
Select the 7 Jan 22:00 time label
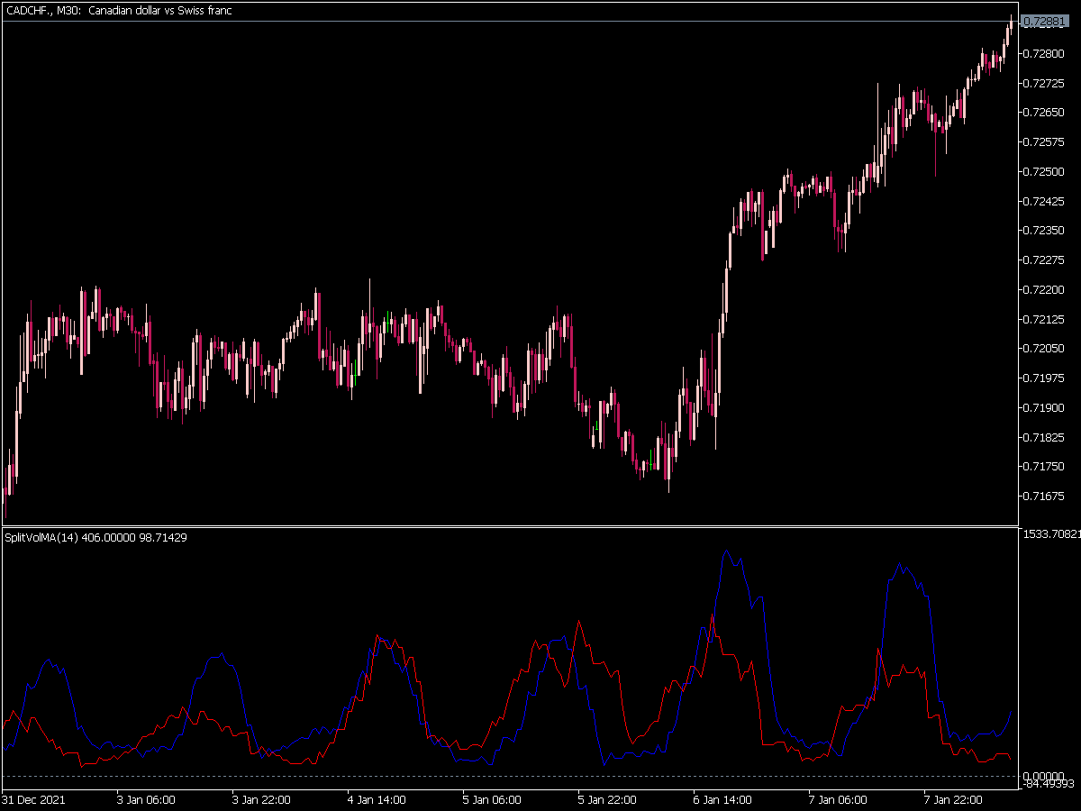pos(953,799)
